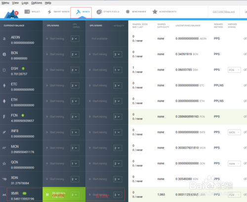
Task: Open the Benchmark chip icon
Action: (x=127, y=12)
